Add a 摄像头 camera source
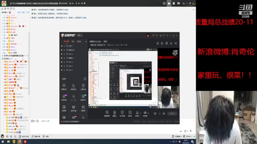The height and width of the screenshot is (144, 257). pos(115,114)
